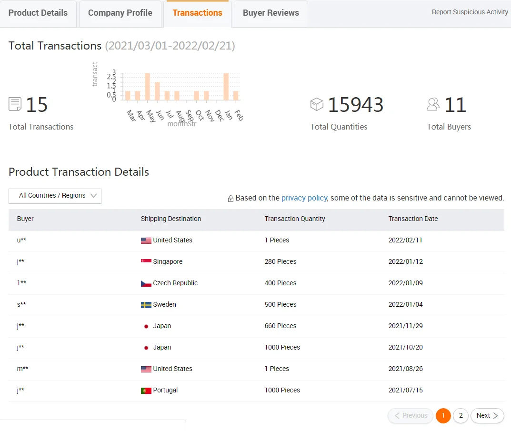Click the Singapore flag icon
The image size is (511, 431).
tap(146, 262)
